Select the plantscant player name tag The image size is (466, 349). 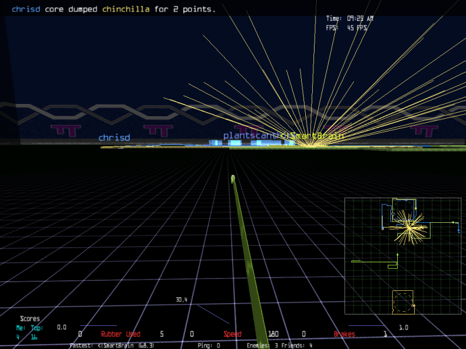[x=249, y=136]
